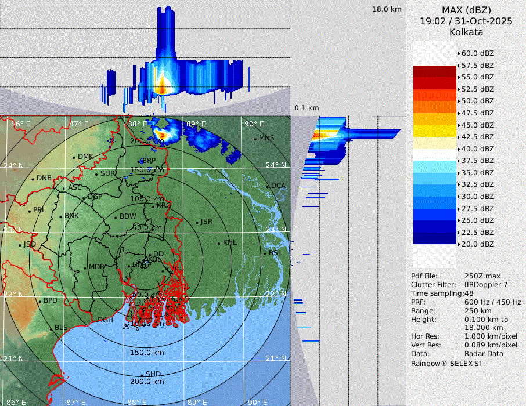Click the 200.0 km range label below SHD
526x406 pixels.
tap(147, 382)
